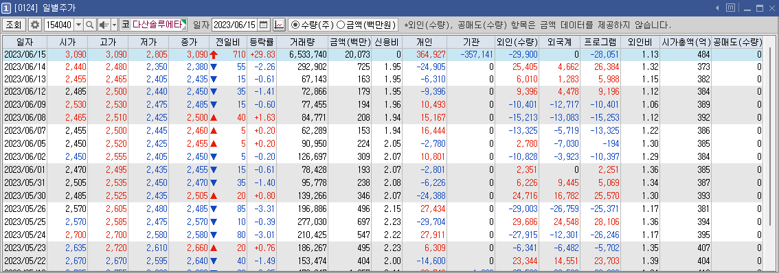Click the speaker sound alert icon
This screenshot has width=779, height=273.
104,24
